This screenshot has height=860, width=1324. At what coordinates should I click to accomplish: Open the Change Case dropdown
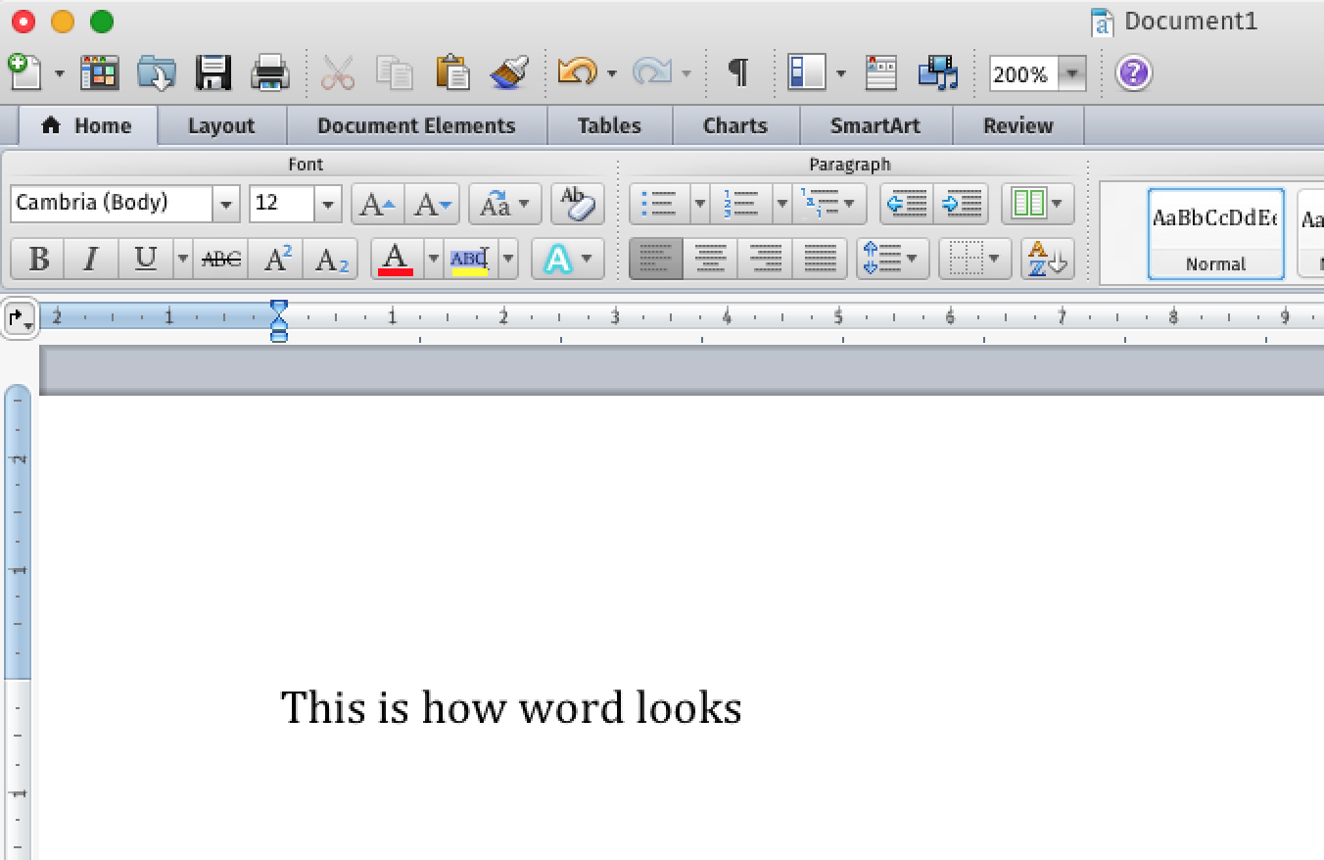[x=504, y=204]
